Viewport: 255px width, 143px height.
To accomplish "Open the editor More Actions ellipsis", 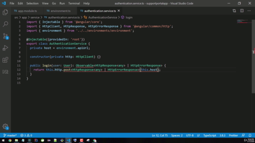I will click(249, 11).
